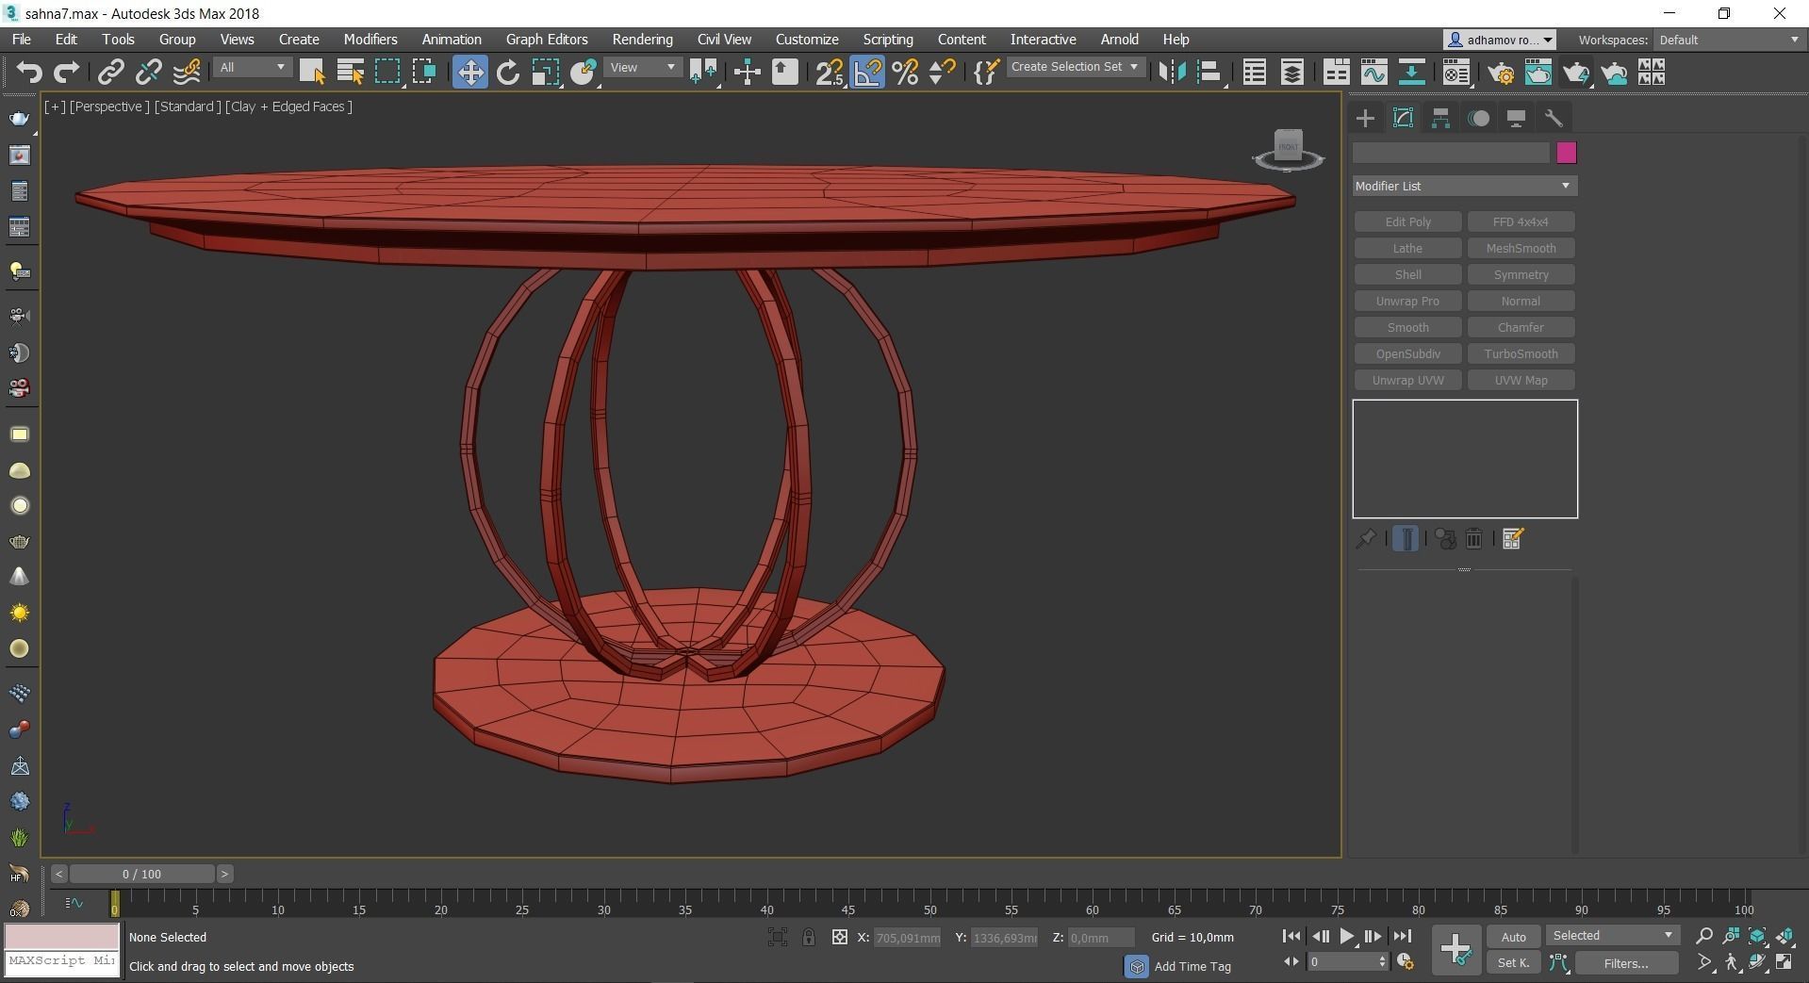The image size is (1809, 983).
Task: Click the 0 / 100 time slider
Action: coord(141,874)
